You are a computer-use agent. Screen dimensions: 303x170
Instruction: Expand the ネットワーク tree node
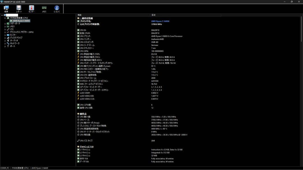click(5, 43)
